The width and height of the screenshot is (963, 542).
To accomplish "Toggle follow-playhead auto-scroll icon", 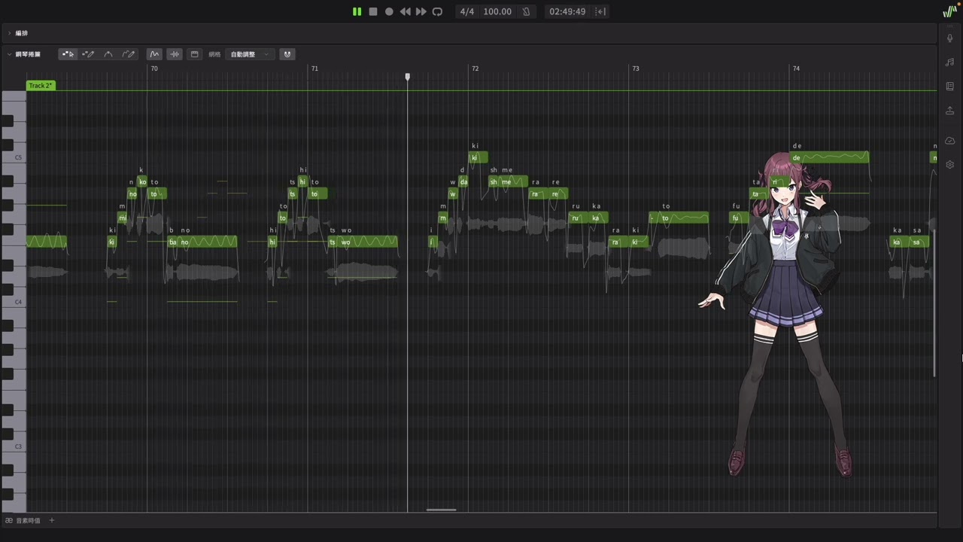I will point(600,11).
